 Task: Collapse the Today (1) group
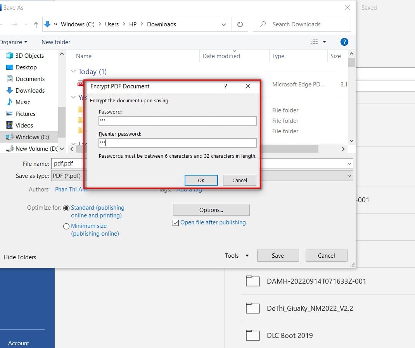pos(73,71)
